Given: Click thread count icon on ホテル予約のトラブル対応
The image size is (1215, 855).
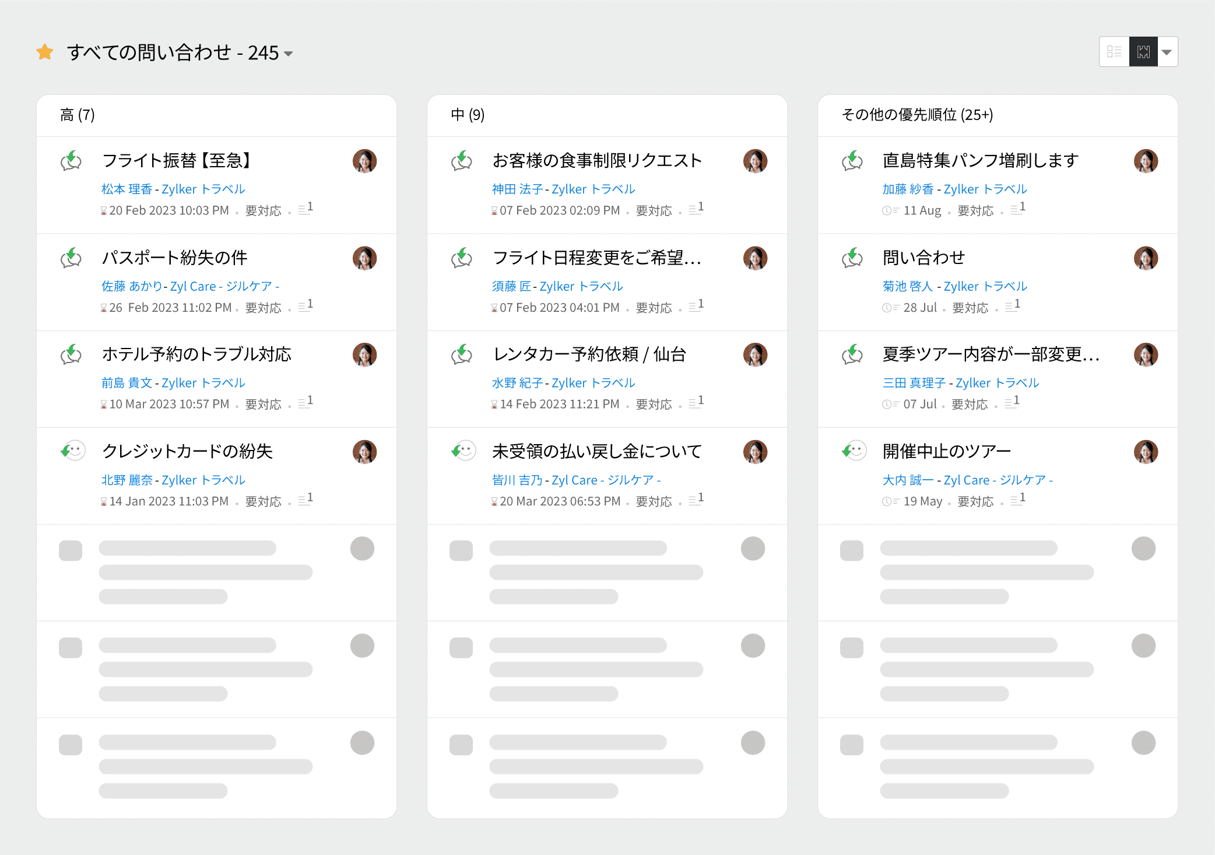Looking at the screenshot, I should 305,402.
